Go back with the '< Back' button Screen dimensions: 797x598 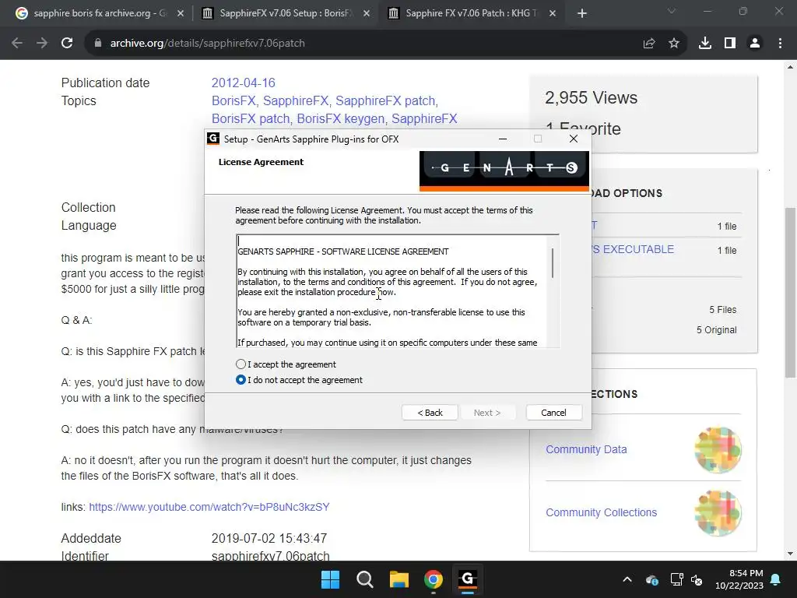click(x=430, y=413)
